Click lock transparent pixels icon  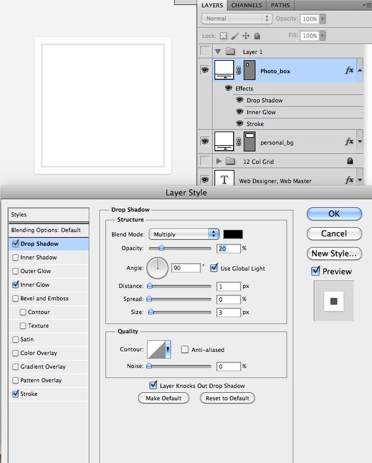click(x=224, y=36)
